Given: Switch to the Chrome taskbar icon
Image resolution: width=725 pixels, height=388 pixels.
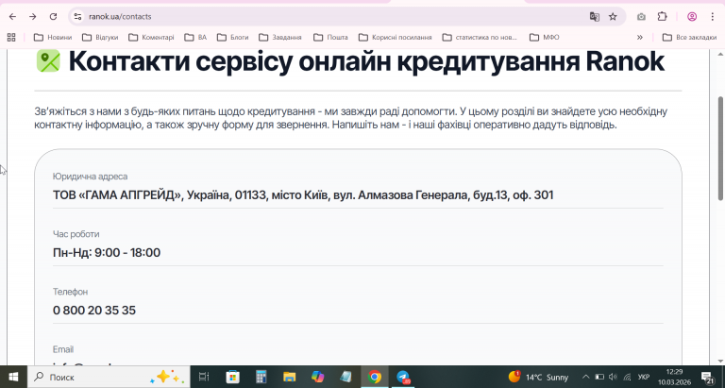Looking at the screenshot, I should click(x=375, y=377).
